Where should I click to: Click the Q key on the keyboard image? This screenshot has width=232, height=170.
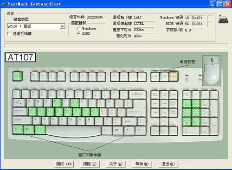coord(31,103)
